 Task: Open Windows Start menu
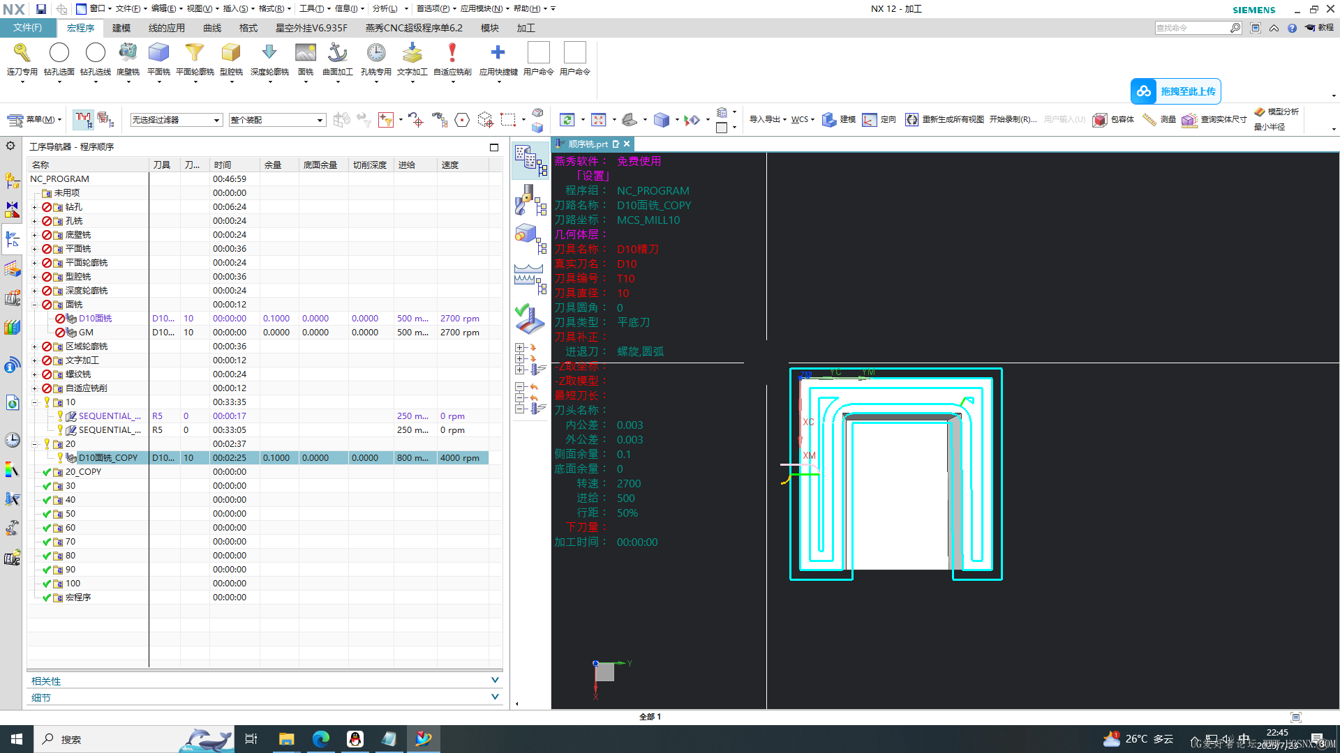17,739
